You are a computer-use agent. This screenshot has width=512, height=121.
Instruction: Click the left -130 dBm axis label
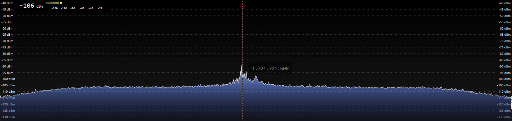pyautogui.click(x=8, y=117)
